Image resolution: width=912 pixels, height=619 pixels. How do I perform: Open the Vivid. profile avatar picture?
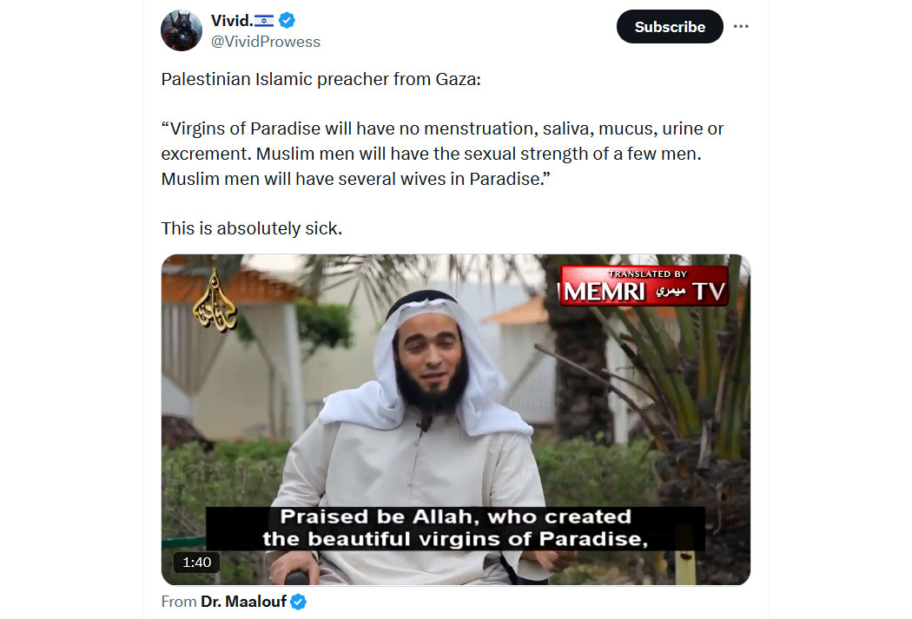pos(182,30)
